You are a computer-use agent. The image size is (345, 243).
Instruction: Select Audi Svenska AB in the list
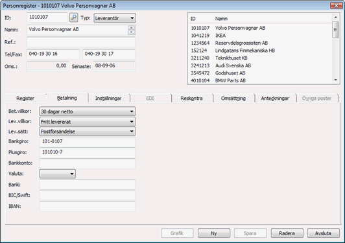(x=260, y=65)
